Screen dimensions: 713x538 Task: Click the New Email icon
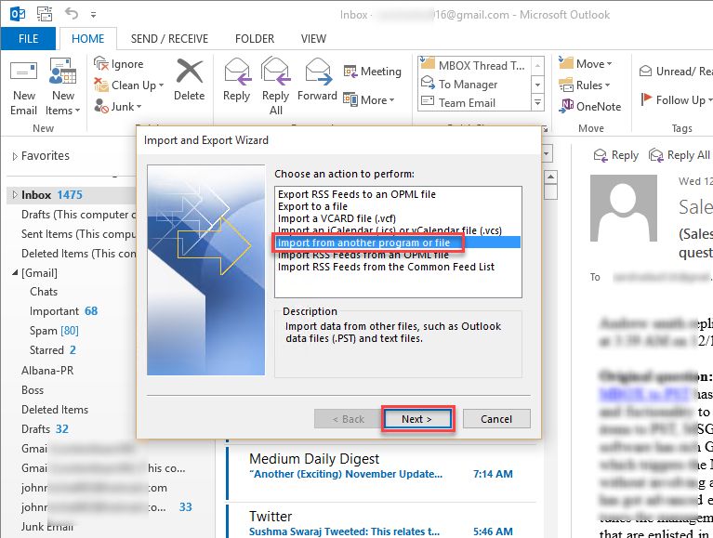23,72
